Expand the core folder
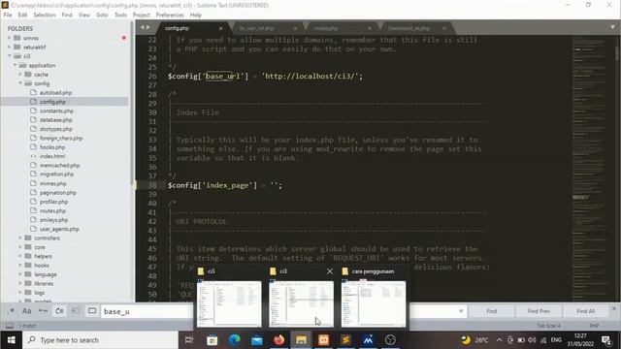621x349 pixels. point(20,247)
